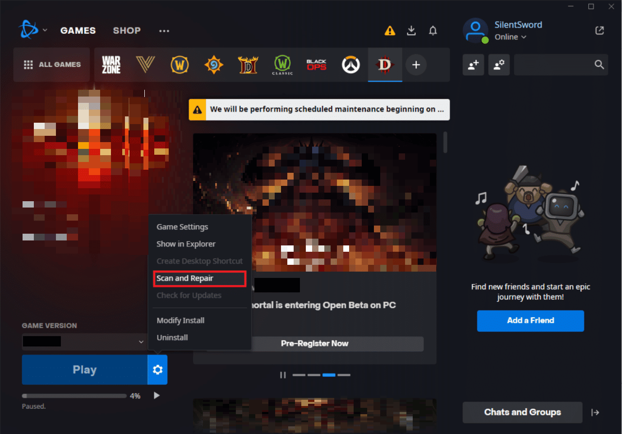This screenshot has width=622, height=434.
Task: Choose Uninstall from the menu
Action: pos(172,337)
